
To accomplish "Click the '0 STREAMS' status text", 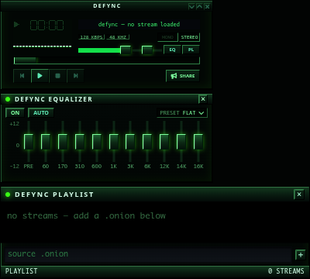I will (x=286, y=271).
